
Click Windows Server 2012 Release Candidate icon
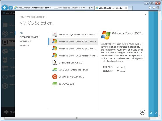click(x=55, y=55)
